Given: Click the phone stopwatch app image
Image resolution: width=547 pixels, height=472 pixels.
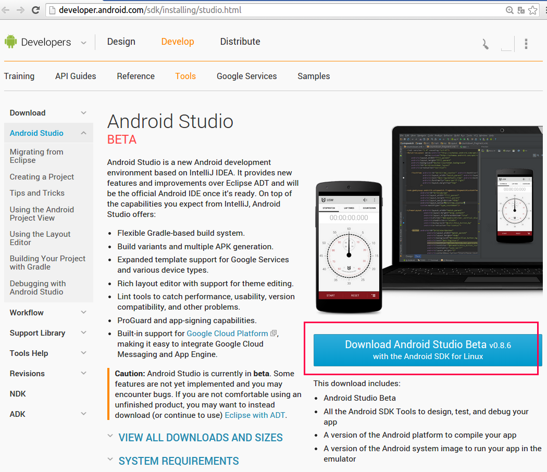Looking at the screenshot, I should pos(349,247).
